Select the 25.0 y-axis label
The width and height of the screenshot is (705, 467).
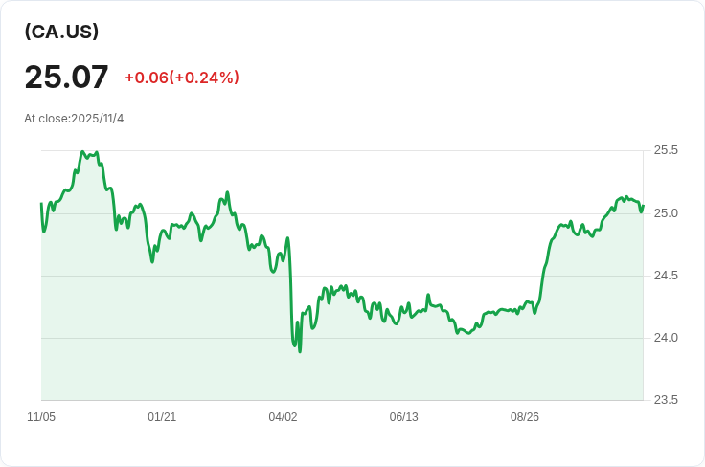666,212
